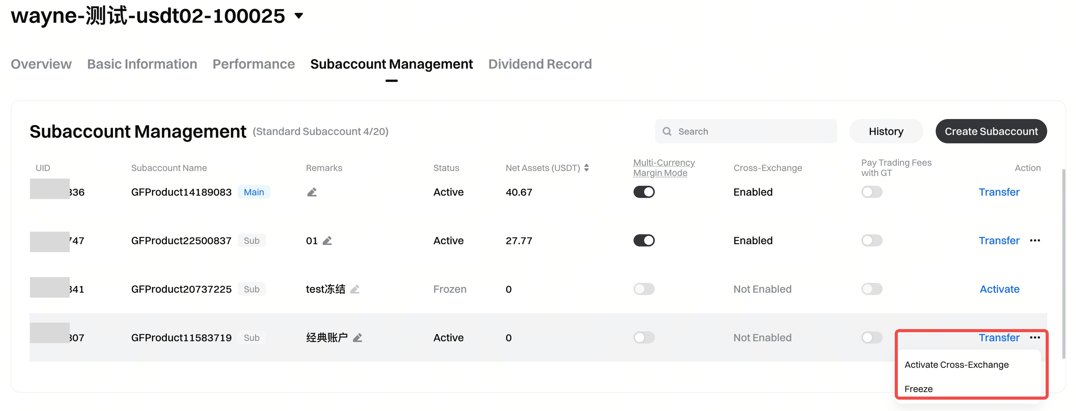Click Create Subaccount button
Viewport: 1076px width, 411px height.
[x=991, y=132]
